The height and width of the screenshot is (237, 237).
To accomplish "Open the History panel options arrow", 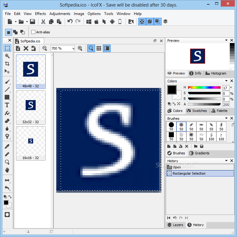I will click(226, 161).
